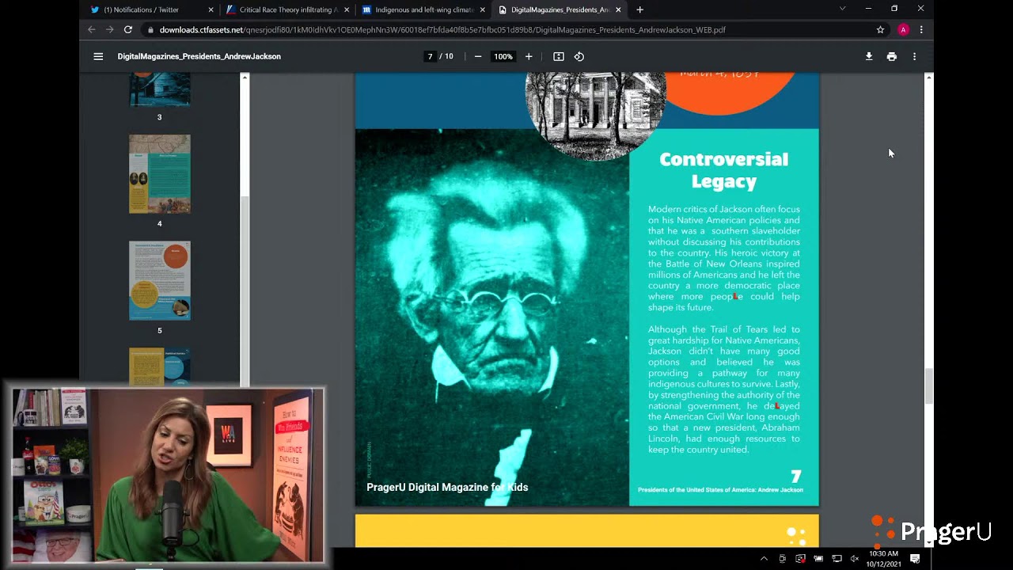Switch to the Indigenous and left-wing climate tab
This screenshot has height=570, width=1013.
[424, 9]
